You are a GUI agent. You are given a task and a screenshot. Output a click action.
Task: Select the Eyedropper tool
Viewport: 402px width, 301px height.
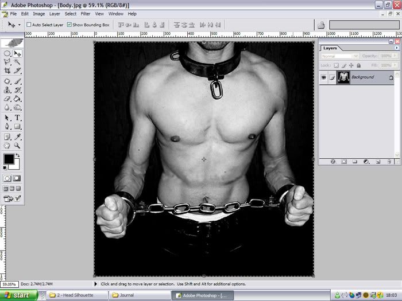coord(17,137)
